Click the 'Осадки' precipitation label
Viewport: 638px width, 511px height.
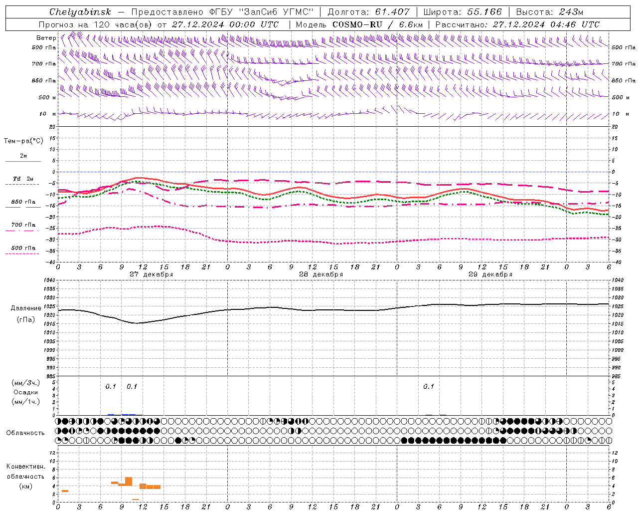pos(26,392)
